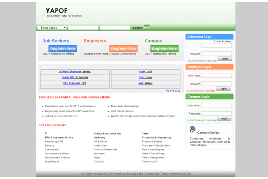Open Entertainment & Media category
Viewport: 268px width, 179px height.
click(57, 158)
